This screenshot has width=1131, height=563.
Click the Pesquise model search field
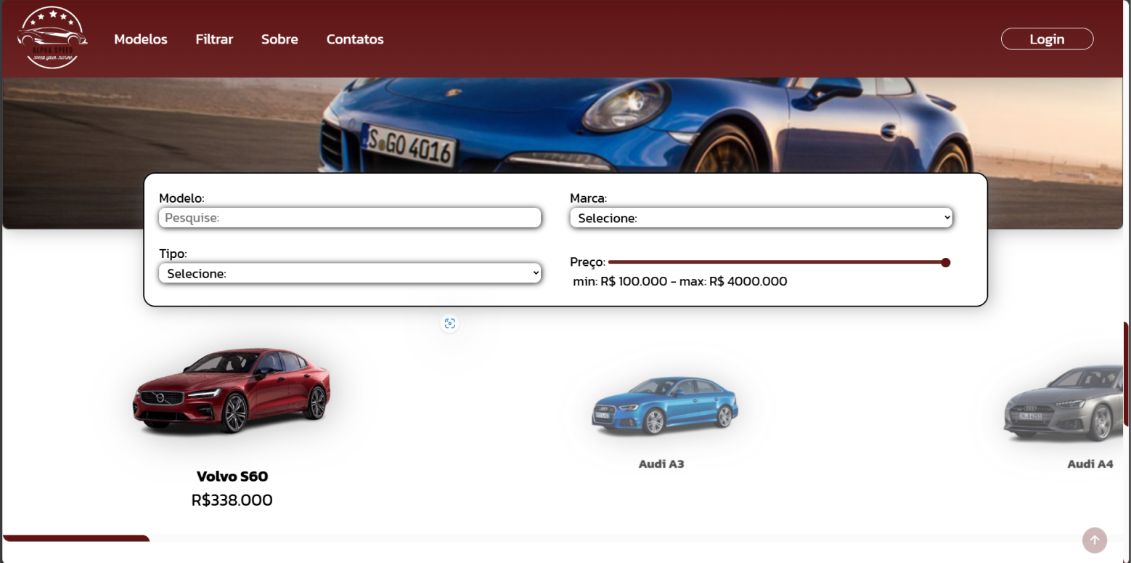[350, 217]
